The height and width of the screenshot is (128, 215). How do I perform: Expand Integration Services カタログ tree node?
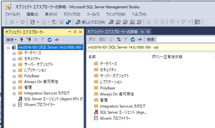point(14,94)
